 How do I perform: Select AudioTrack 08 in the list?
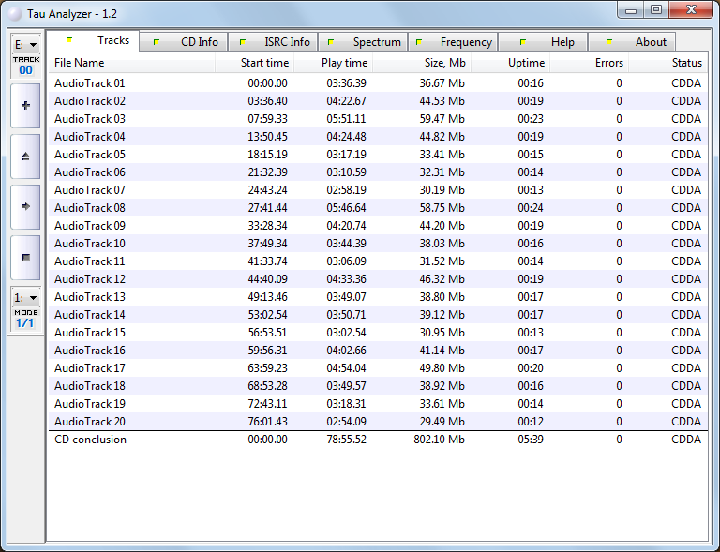[x=90, y=208]
